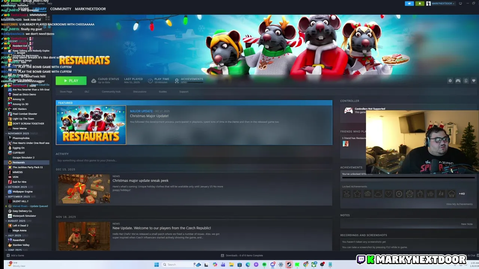The image size is (479, 269).
Task: Click the ARC Raiders game icon
Action: (x=10, y=109)
